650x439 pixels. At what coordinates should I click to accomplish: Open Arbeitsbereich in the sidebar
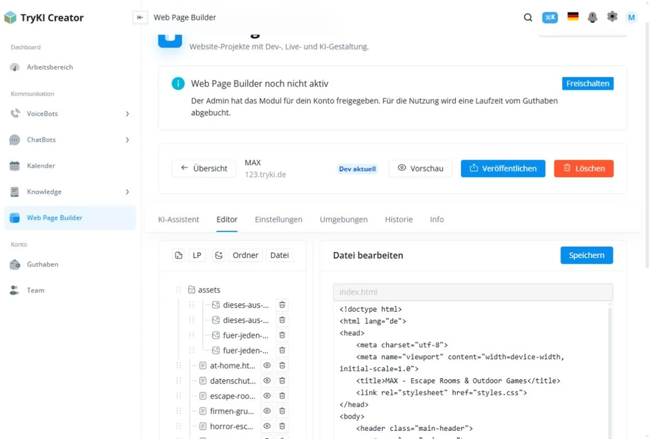[x=70, y=67]
